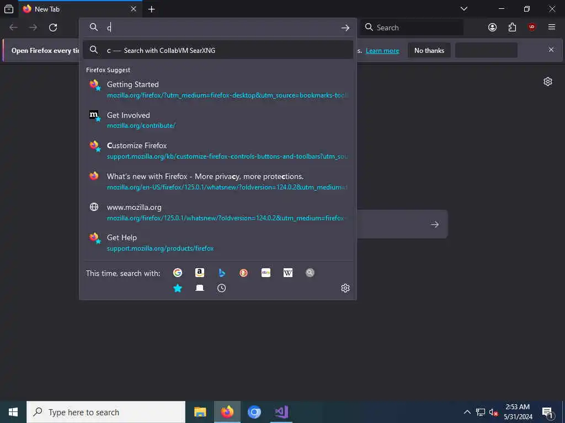Open Firefox account menu

click(492, 28)
